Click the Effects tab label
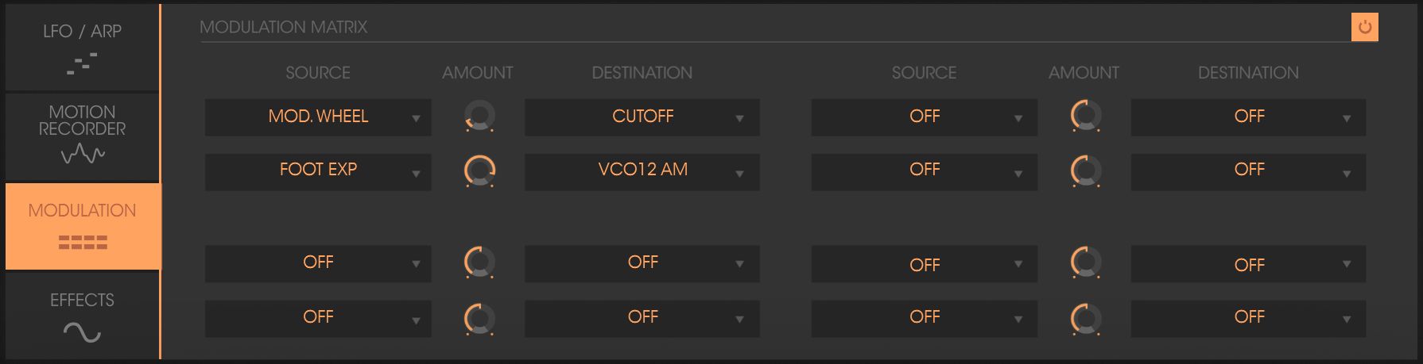The image size is (1423, 364). (x=82, y=300)
